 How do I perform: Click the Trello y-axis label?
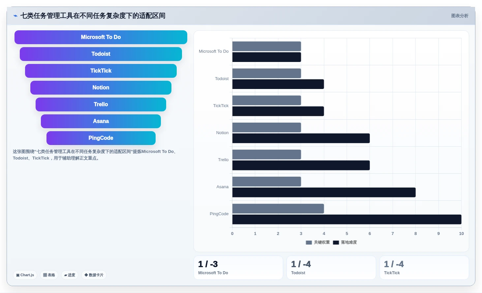223,160
